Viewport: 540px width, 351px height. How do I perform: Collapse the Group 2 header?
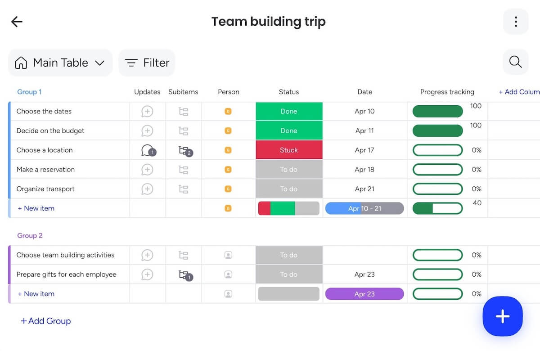(x=30, y=235)
